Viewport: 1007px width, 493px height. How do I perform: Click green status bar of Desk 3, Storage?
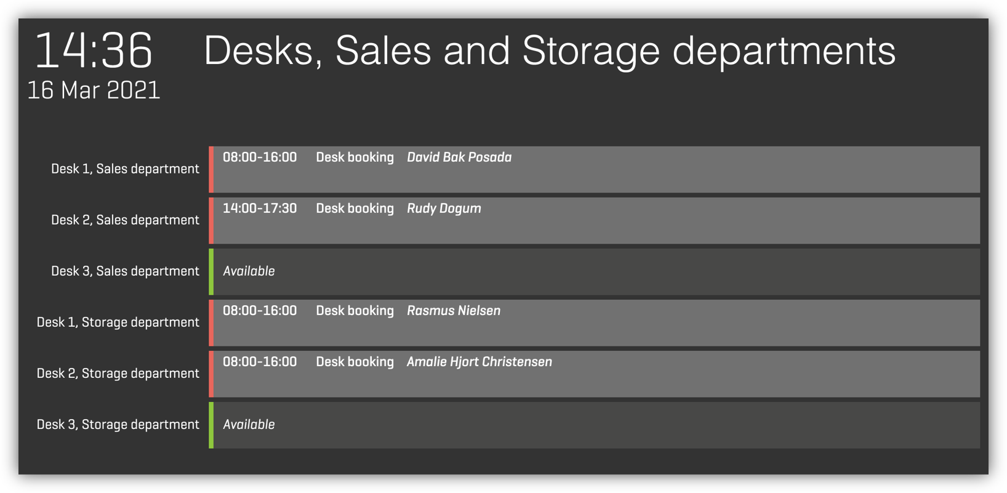click(211, 425)
